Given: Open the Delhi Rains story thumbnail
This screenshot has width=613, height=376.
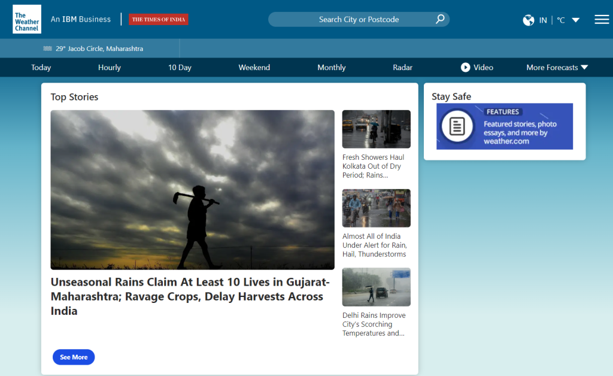Looking at the screenshot, I should point(376,287).
